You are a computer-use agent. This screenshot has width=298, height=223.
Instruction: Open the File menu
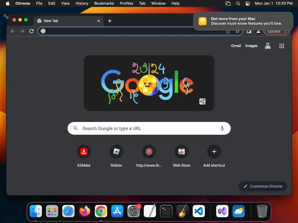[39, 3]
